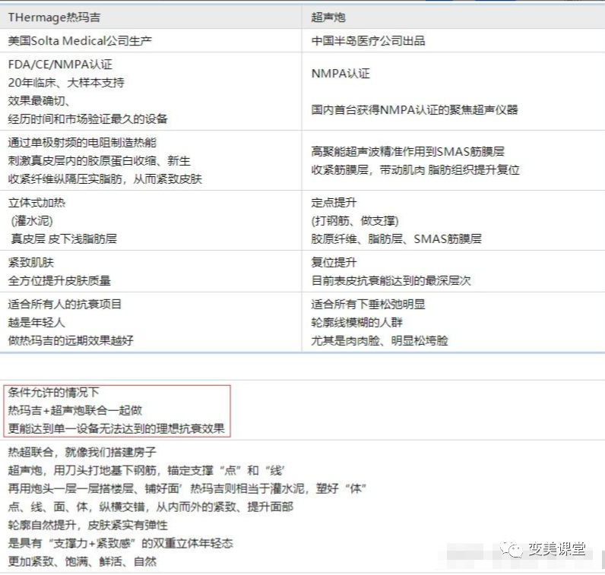Click '刺激真皮层内的胶原蛋白收缩、新生' line
Image resolution: width=605 pixels, height=575 pixels.
(x=99, y=161)
